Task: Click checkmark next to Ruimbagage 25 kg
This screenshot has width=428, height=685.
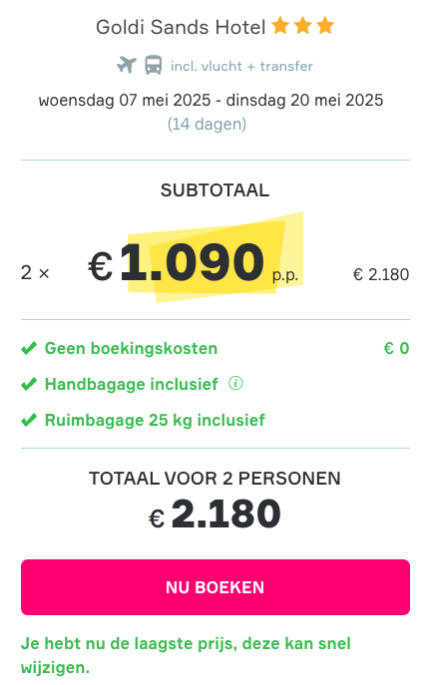Action: (29, 420)
